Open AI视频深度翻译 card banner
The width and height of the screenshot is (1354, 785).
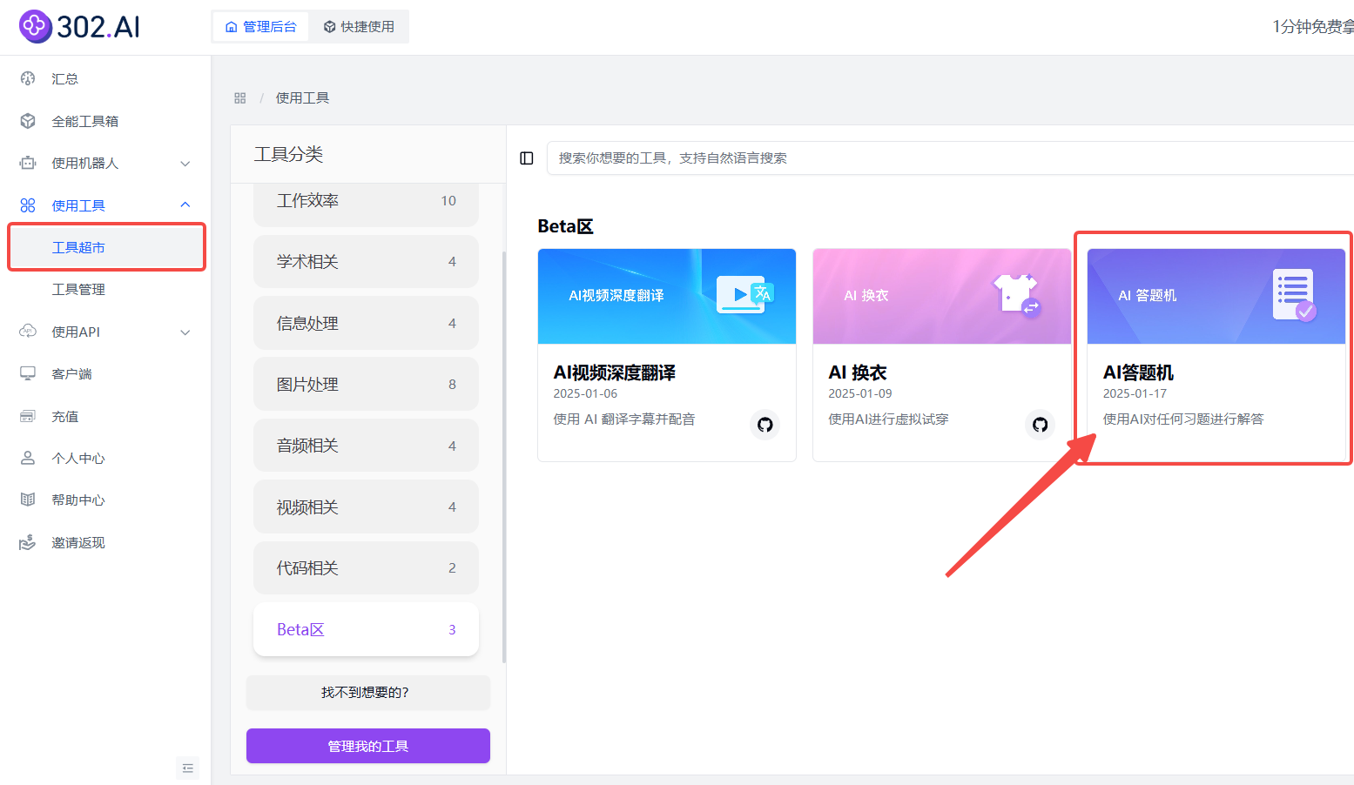click(x=667, y=296)
